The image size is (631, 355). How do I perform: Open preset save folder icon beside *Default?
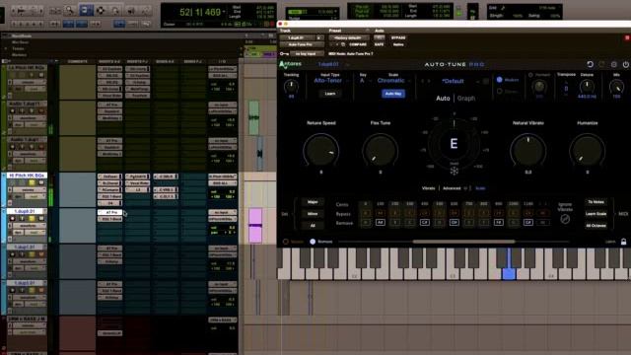click(x=486, y=81)
